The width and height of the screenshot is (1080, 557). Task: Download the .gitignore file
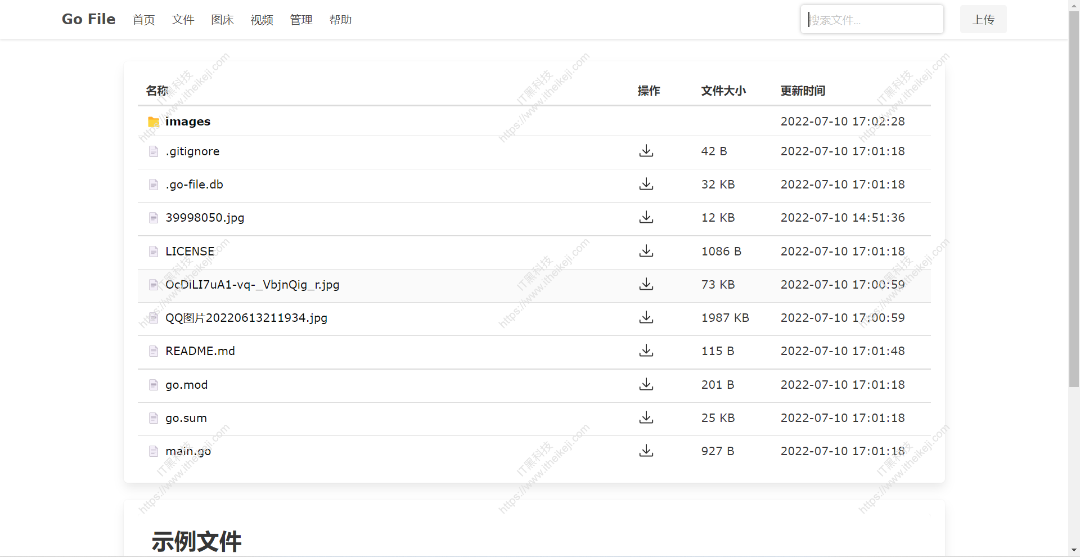(x=646, y=151)
